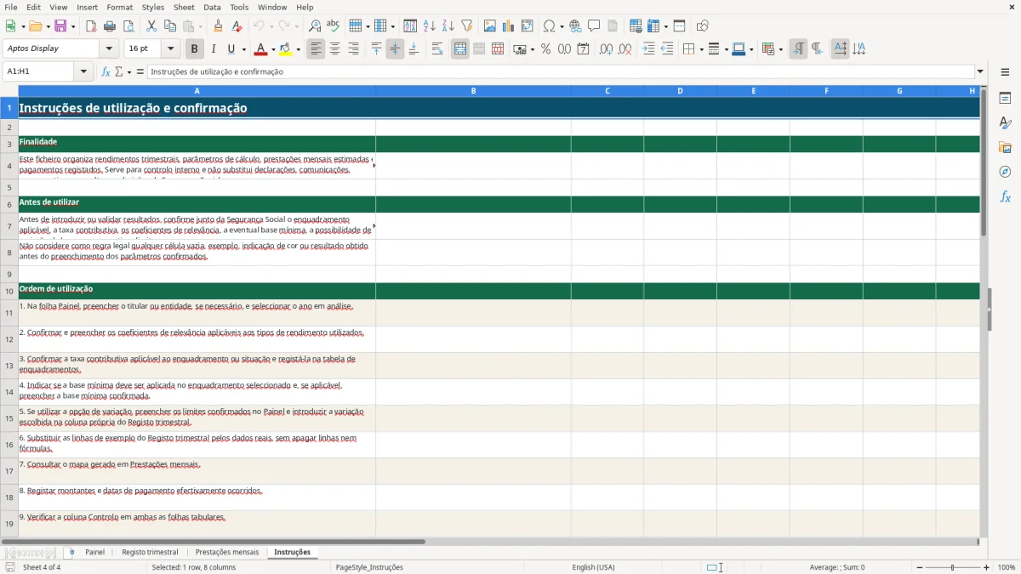
Task: Apply the red font color swatch
Action: pos(261,49)
